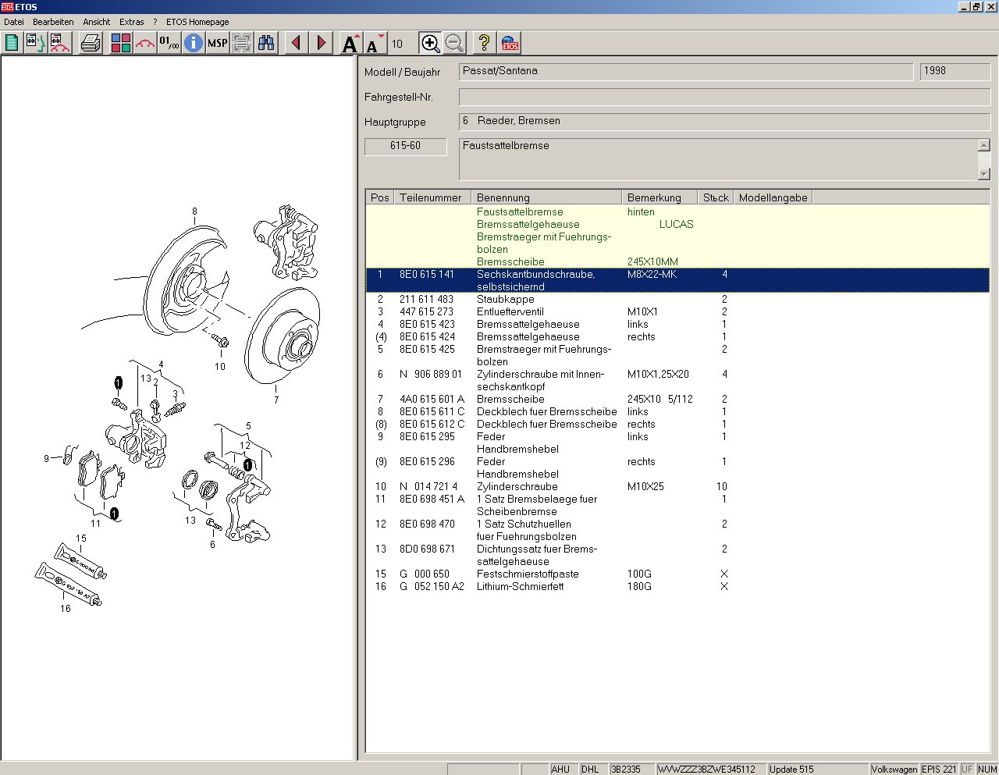Select part row 8E0 615 424 Bremssattelgehaeuse rechts
999x775 pixels.
(x=677, y=336)
